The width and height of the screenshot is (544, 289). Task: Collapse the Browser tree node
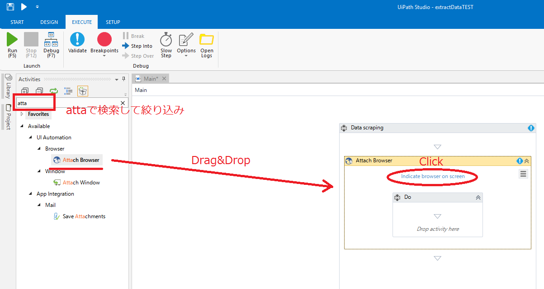39,149
